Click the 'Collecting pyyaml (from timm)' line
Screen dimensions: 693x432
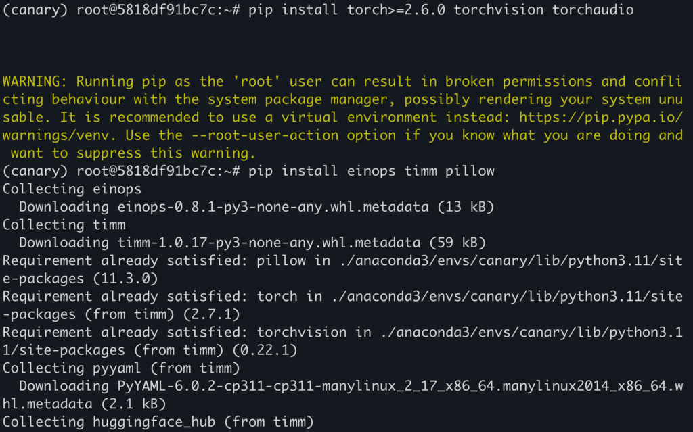121,368
